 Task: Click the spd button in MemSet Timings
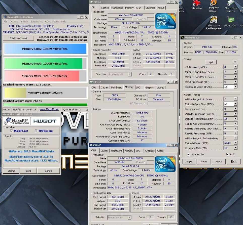click(x=211, y=62)
